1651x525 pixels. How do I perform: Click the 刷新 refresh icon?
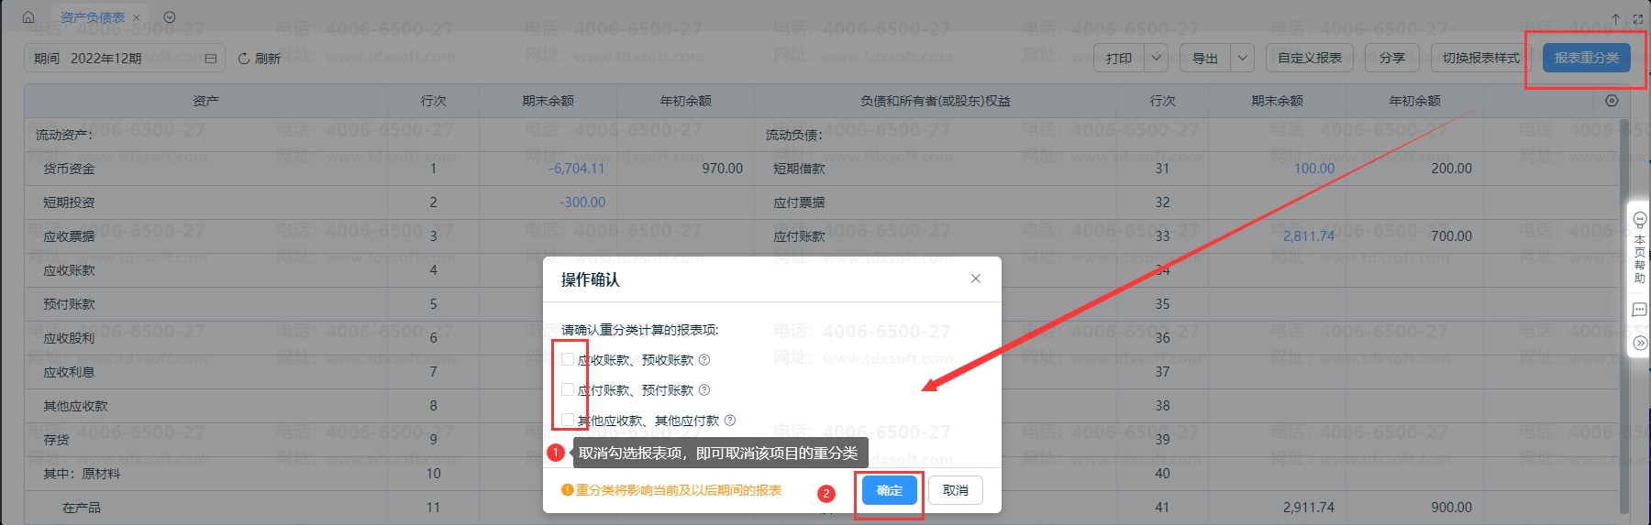(x=244, y=59)
